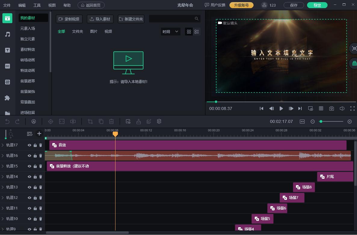The height and width of the screenshot is (235, 357).
Task: Lock track 轨道16 using the lock icon
Action: pos(35,156)
